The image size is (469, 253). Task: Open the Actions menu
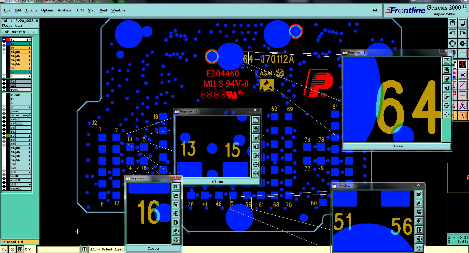click(x=31, y=10)
